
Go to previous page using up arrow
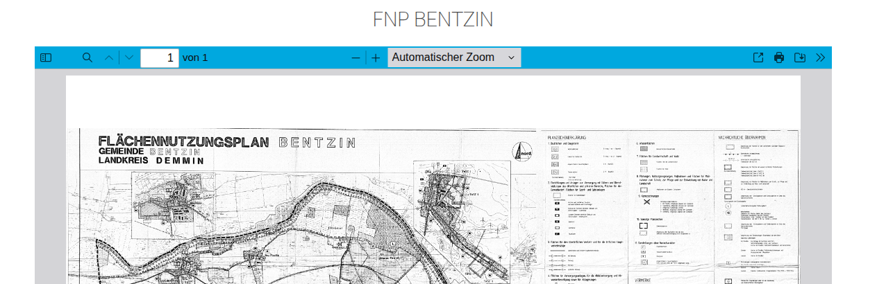point(109,57)
